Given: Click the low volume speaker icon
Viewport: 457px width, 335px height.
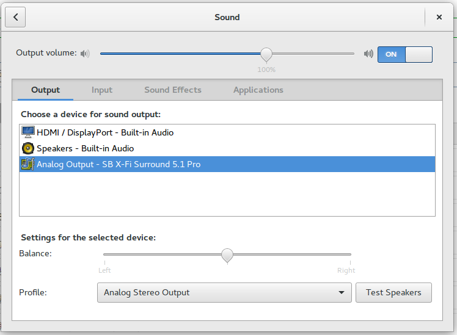Looking at the screenshot, I should tap(85, 54).
